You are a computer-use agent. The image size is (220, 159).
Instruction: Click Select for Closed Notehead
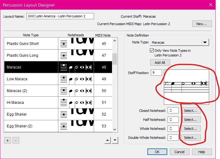click(x=190, y=111)
